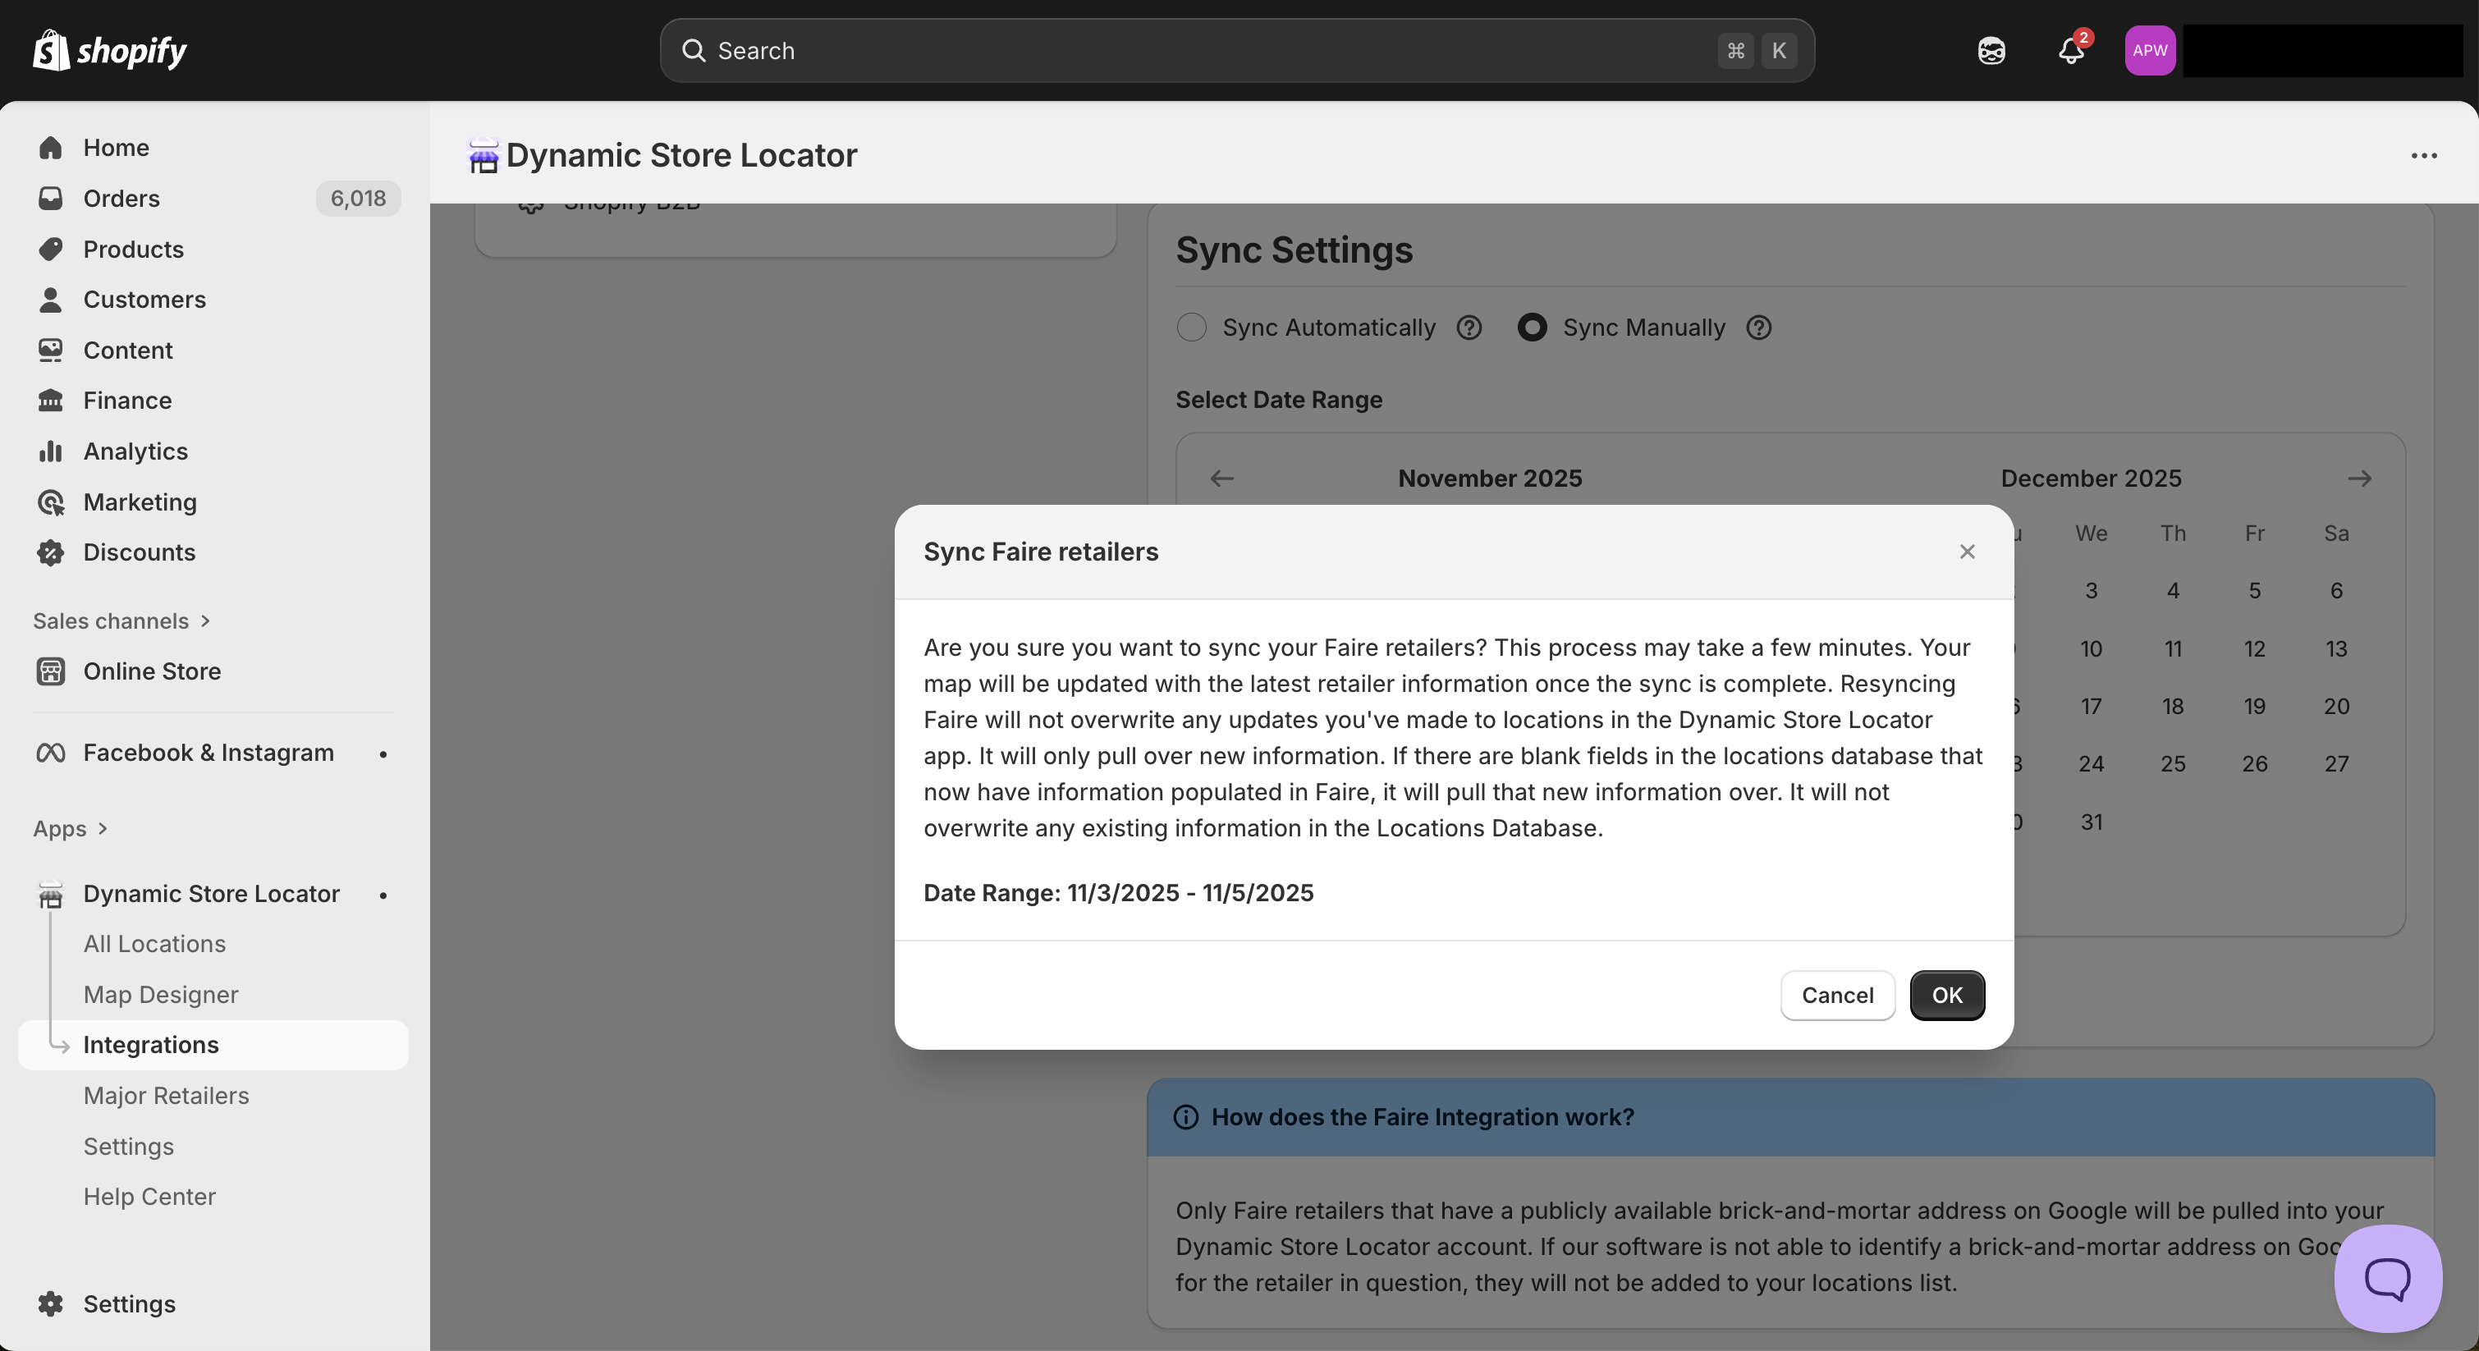Viewport: 2479px width, 1351px height.
Task: Click the help icon beside Sync Manually
Action: [1758, 328]
